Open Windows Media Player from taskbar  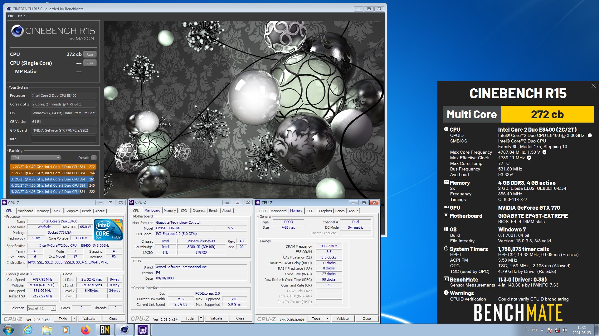pyautogui.click(x=66, y=330)
